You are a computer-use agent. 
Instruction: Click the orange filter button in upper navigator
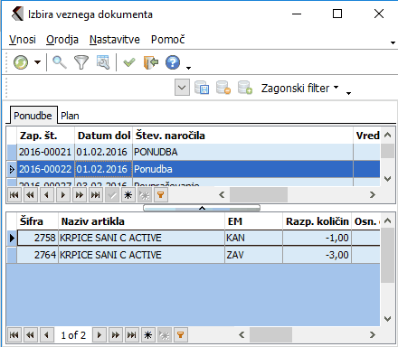pos(161,195)
